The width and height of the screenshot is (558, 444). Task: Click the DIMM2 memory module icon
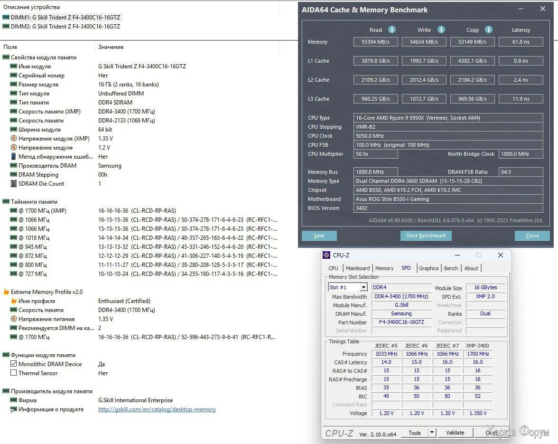tap(6, 27)
